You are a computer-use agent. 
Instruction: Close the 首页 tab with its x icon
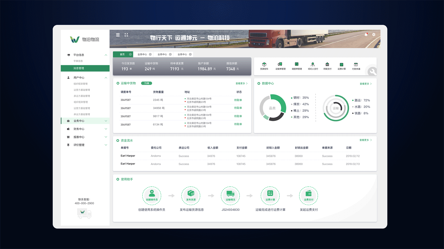[130, 55]
